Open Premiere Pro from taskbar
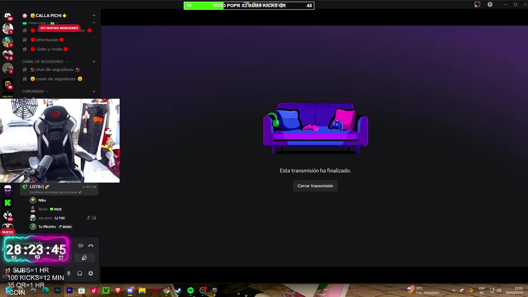Viewport: 528px width, 297px height. click(x=70, y=290)
